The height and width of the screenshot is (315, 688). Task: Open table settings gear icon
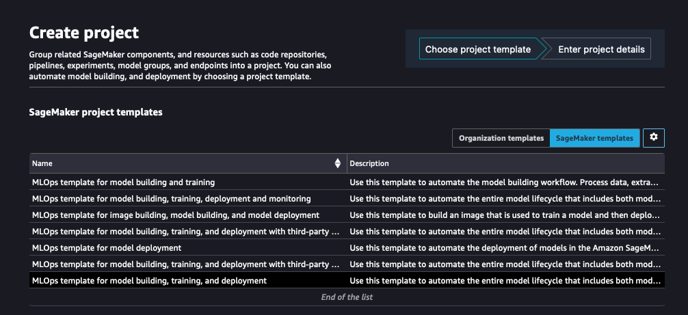point(653,137)
